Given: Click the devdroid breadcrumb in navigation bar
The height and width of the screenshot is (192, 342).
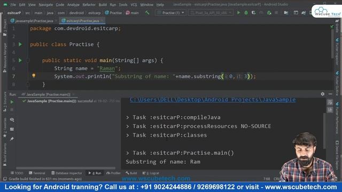Looking at the screenshot, I should pyautogui.click(x=76, y=13).
